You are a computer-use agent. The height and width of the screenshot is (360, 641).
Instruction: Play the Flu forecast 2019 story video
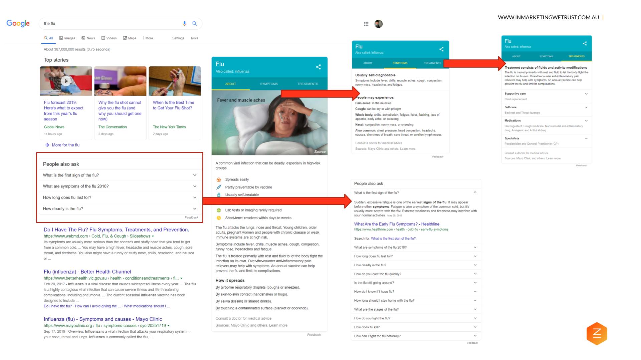point(66,81)
